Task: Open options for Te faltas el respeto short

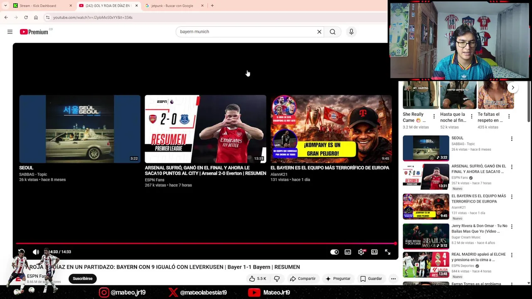Action: coord(509,117)
